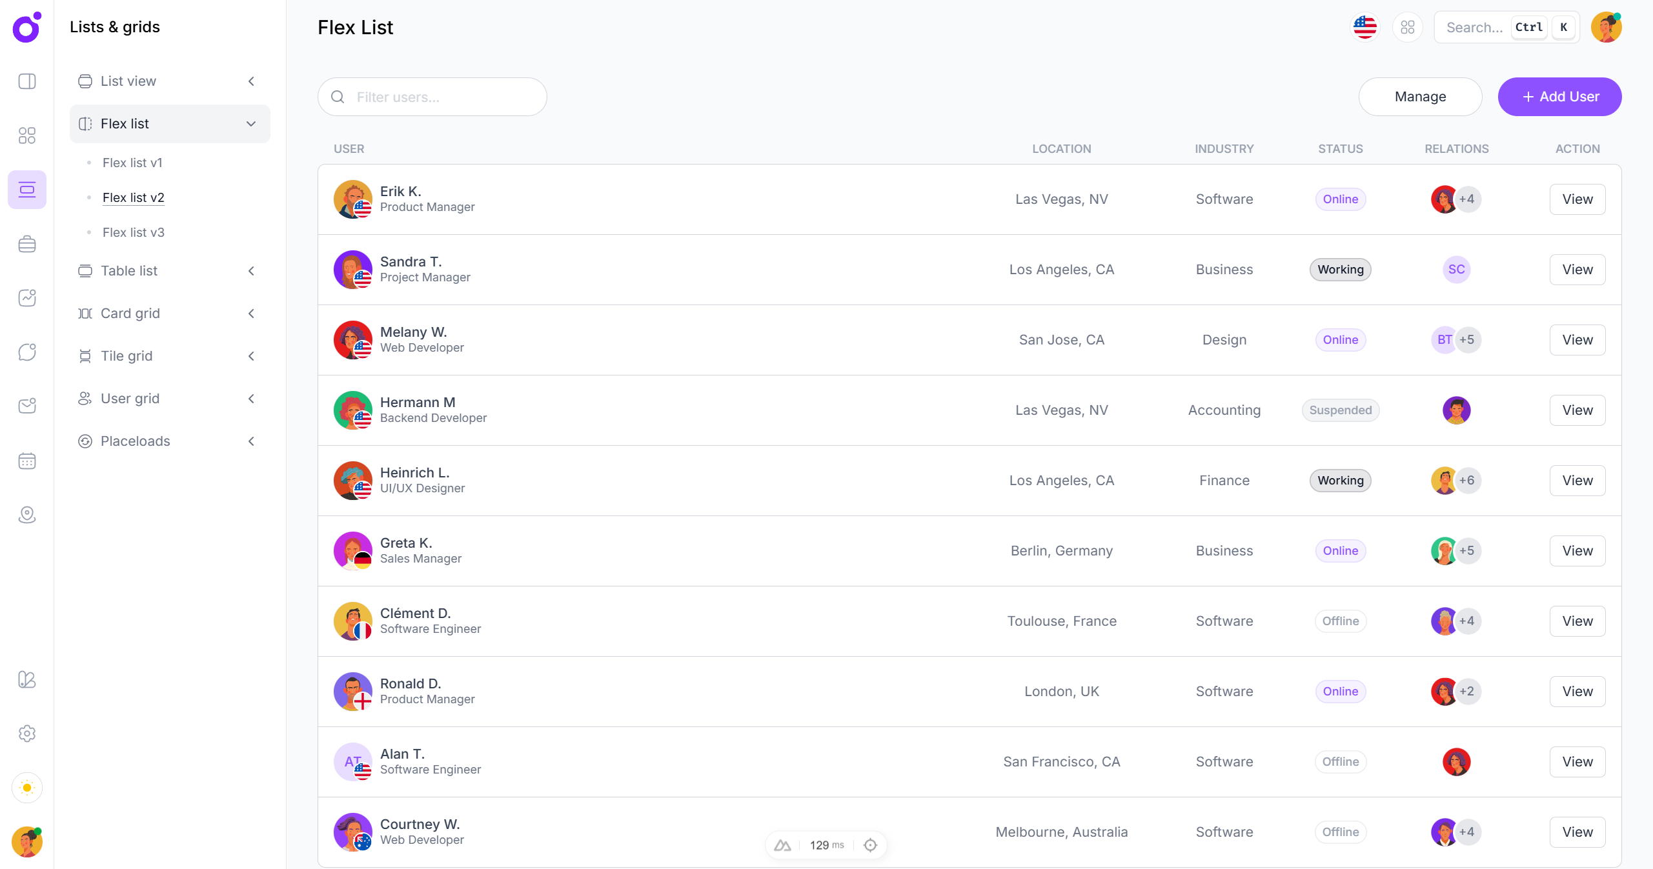Toggle the sun light/dark mode switch
This screenshot has height=869, width=1653.
(27, 788)
